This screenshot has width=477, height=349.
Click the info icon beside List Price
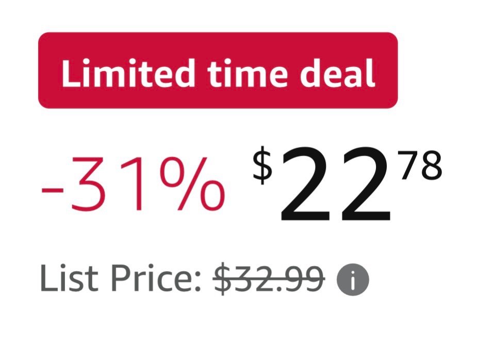coord(353,281)
